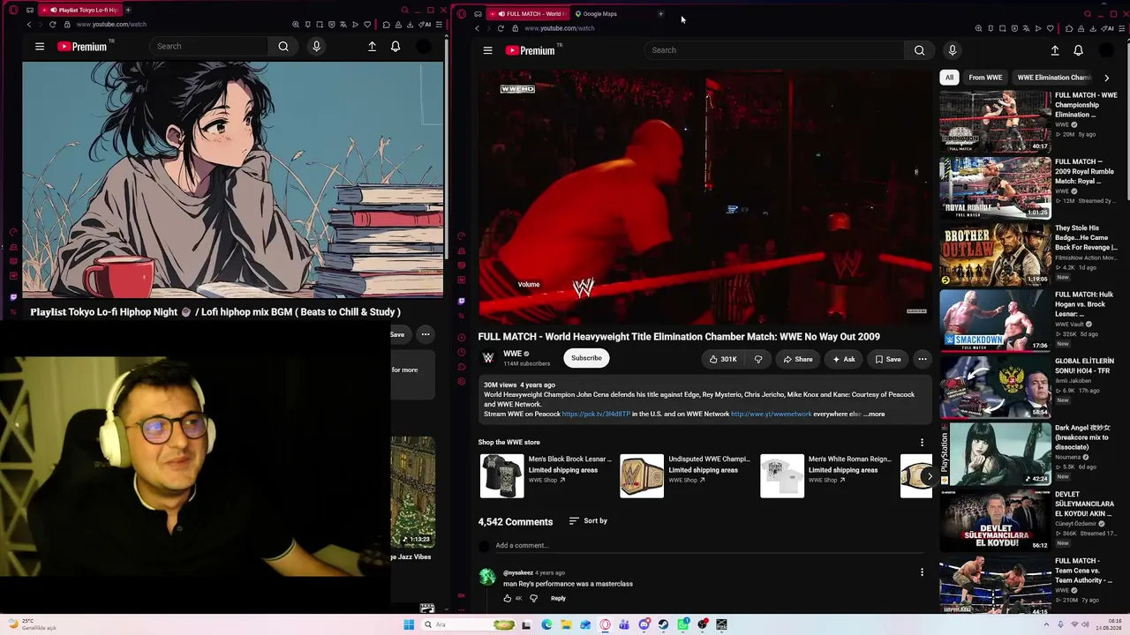The height and width of the screenshot is (635, 1130).
Task: Open notifications bell in right YouTube window
Action: (x=1078, y=50)
